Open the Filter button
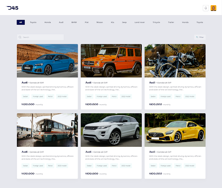This screenshot has width=222, height=188. (x=200, y=37)
